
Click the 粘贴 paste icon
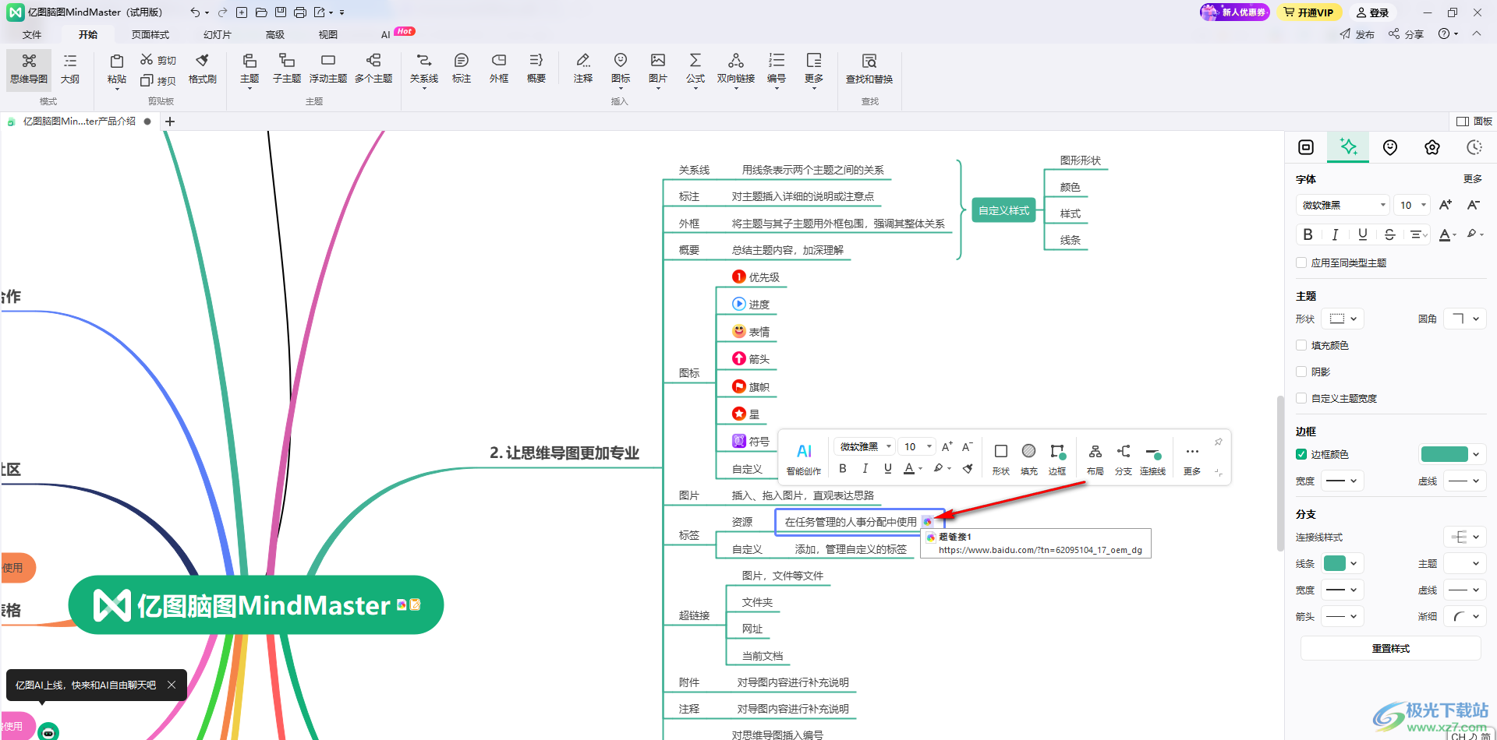(x=117, y=62)
